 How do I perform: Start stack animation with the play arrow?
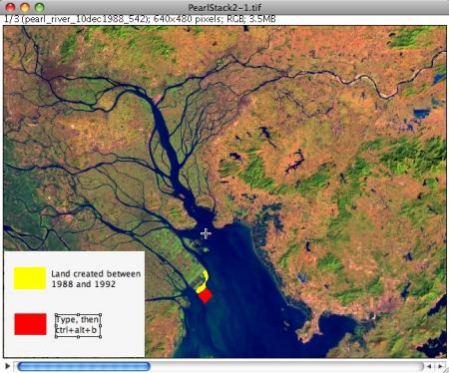click(8, 366)
